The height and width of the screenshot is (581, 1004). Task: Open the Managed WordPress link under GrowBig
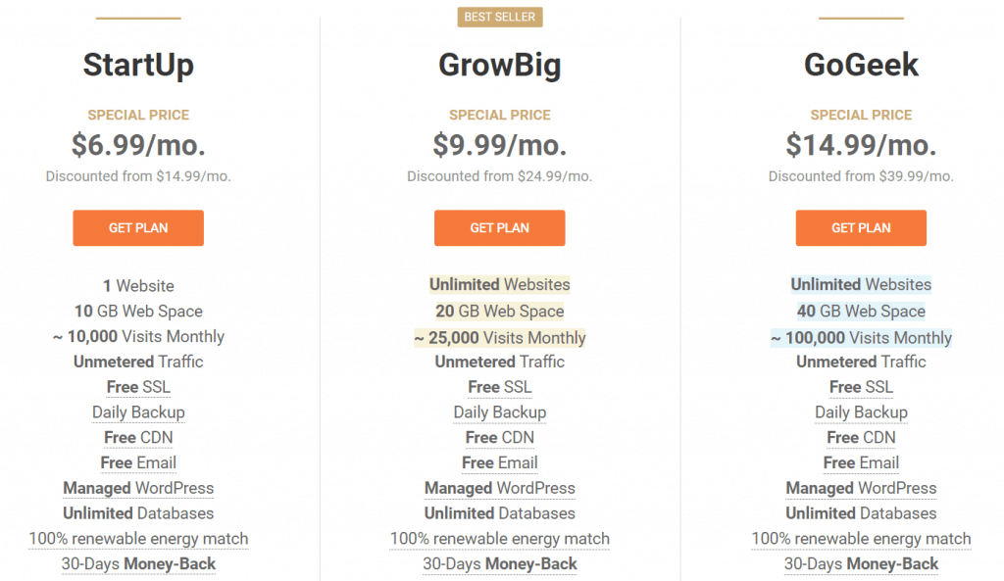499,488
